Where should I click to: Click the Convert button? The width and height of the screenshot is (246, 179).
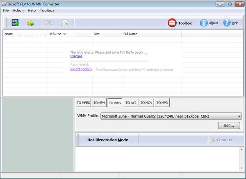[220, 140]
